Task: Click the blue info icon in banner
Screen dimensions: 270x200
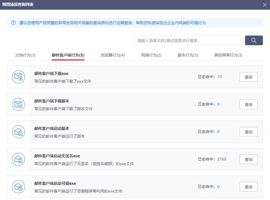Action: click(x=14, y=23)
